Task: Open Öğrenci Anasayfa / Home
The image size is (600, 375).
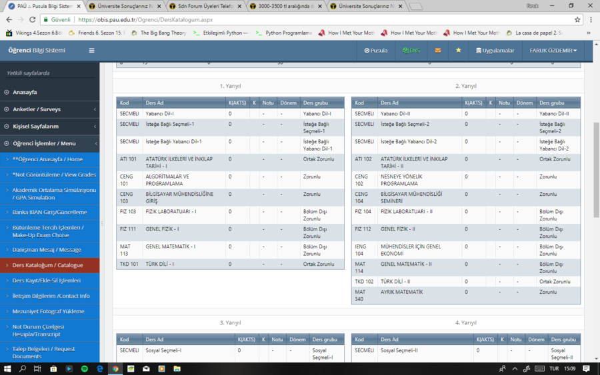Action: pos(50,159)
